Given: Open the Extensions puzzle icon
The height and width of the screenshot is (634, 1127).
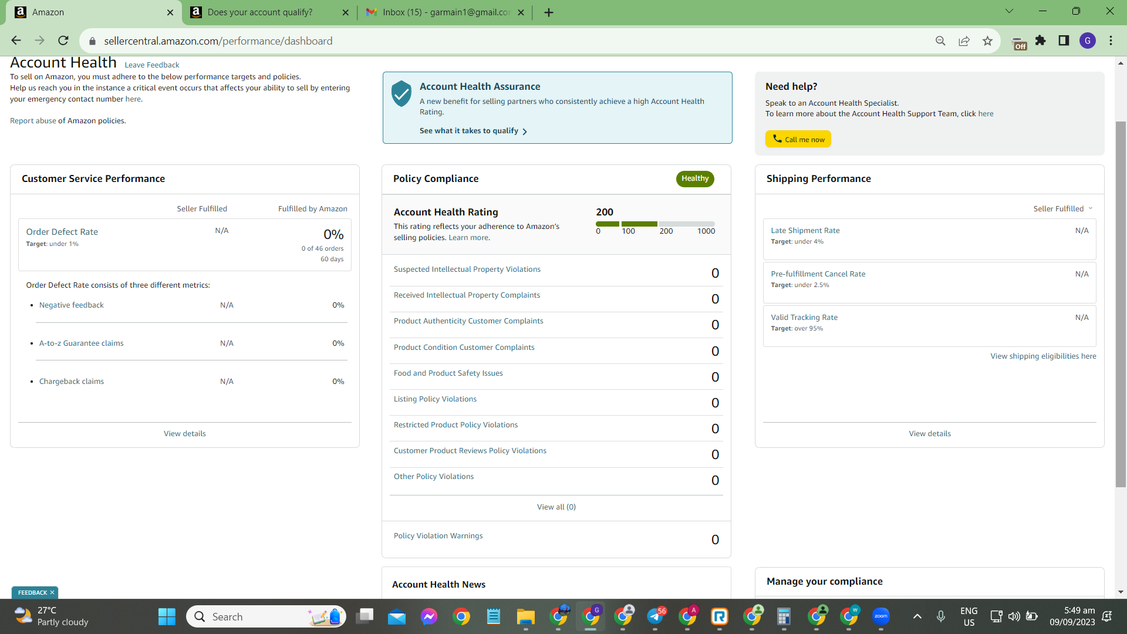Looking at the screenshot, I should click(1041, 41).
